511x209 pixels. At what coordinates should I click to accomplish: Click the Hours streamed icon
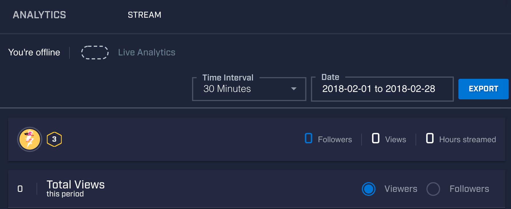pyautogui.click(x=429, y=139)
